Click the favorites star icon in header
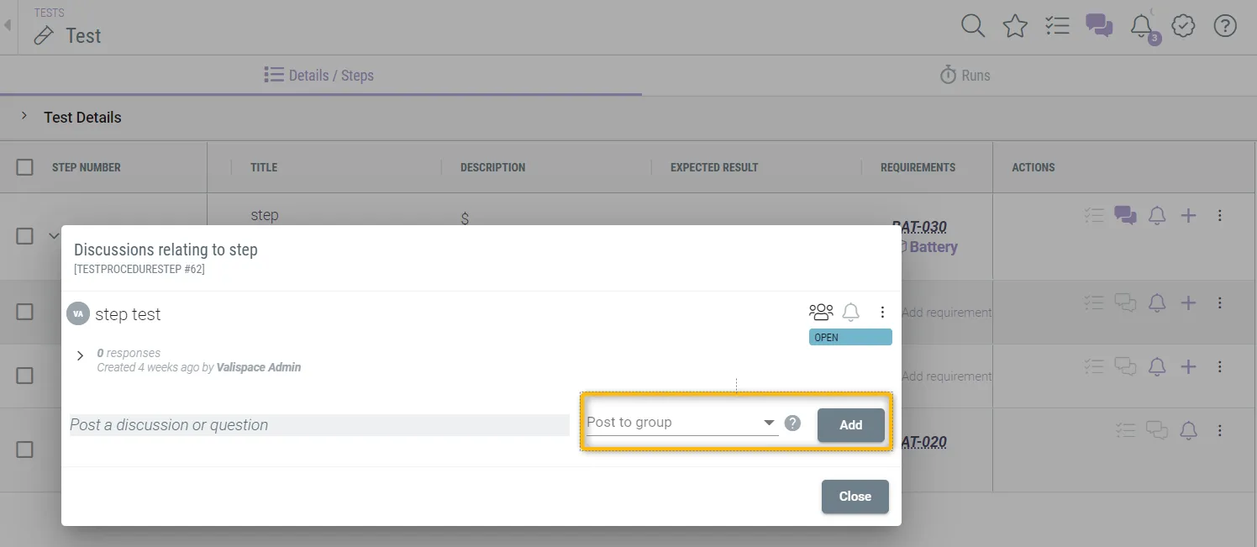The height and width of the screenshot is (547, 1257). point(1015,26)
